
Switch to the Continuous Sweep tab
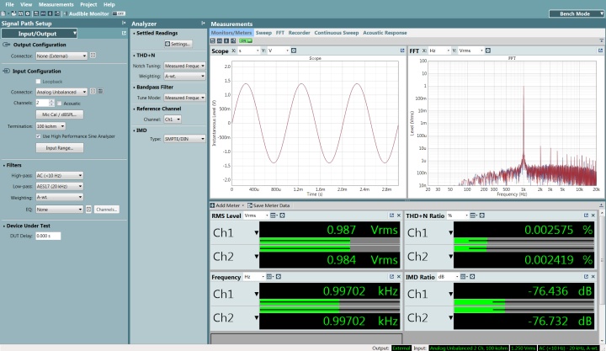[x=336, y=32]
